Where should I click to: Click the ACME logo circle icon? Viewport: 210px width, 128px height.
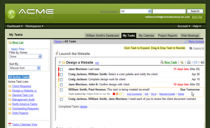12,14
